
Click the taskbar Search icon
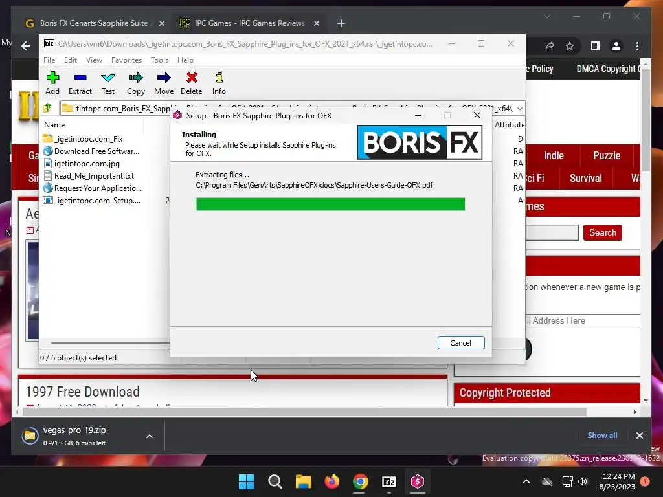275,481
